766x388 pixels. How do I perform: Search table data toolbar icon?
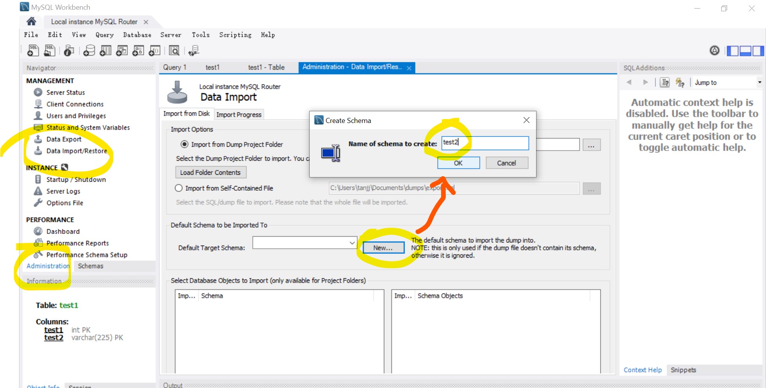coord(174,51)
